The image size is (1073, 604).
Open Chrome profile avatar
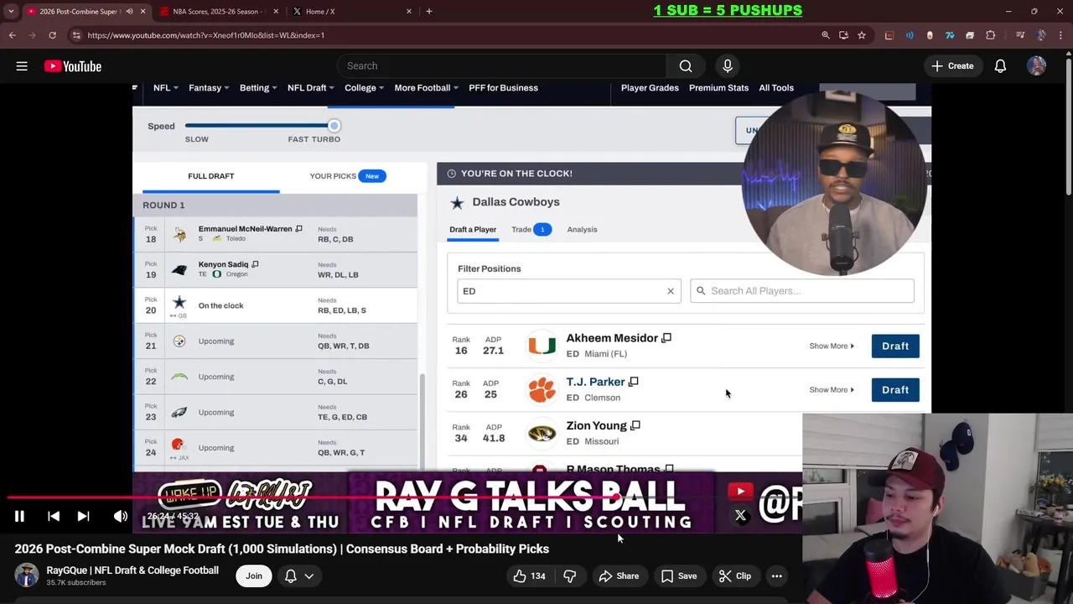[x=1041, y=35]
